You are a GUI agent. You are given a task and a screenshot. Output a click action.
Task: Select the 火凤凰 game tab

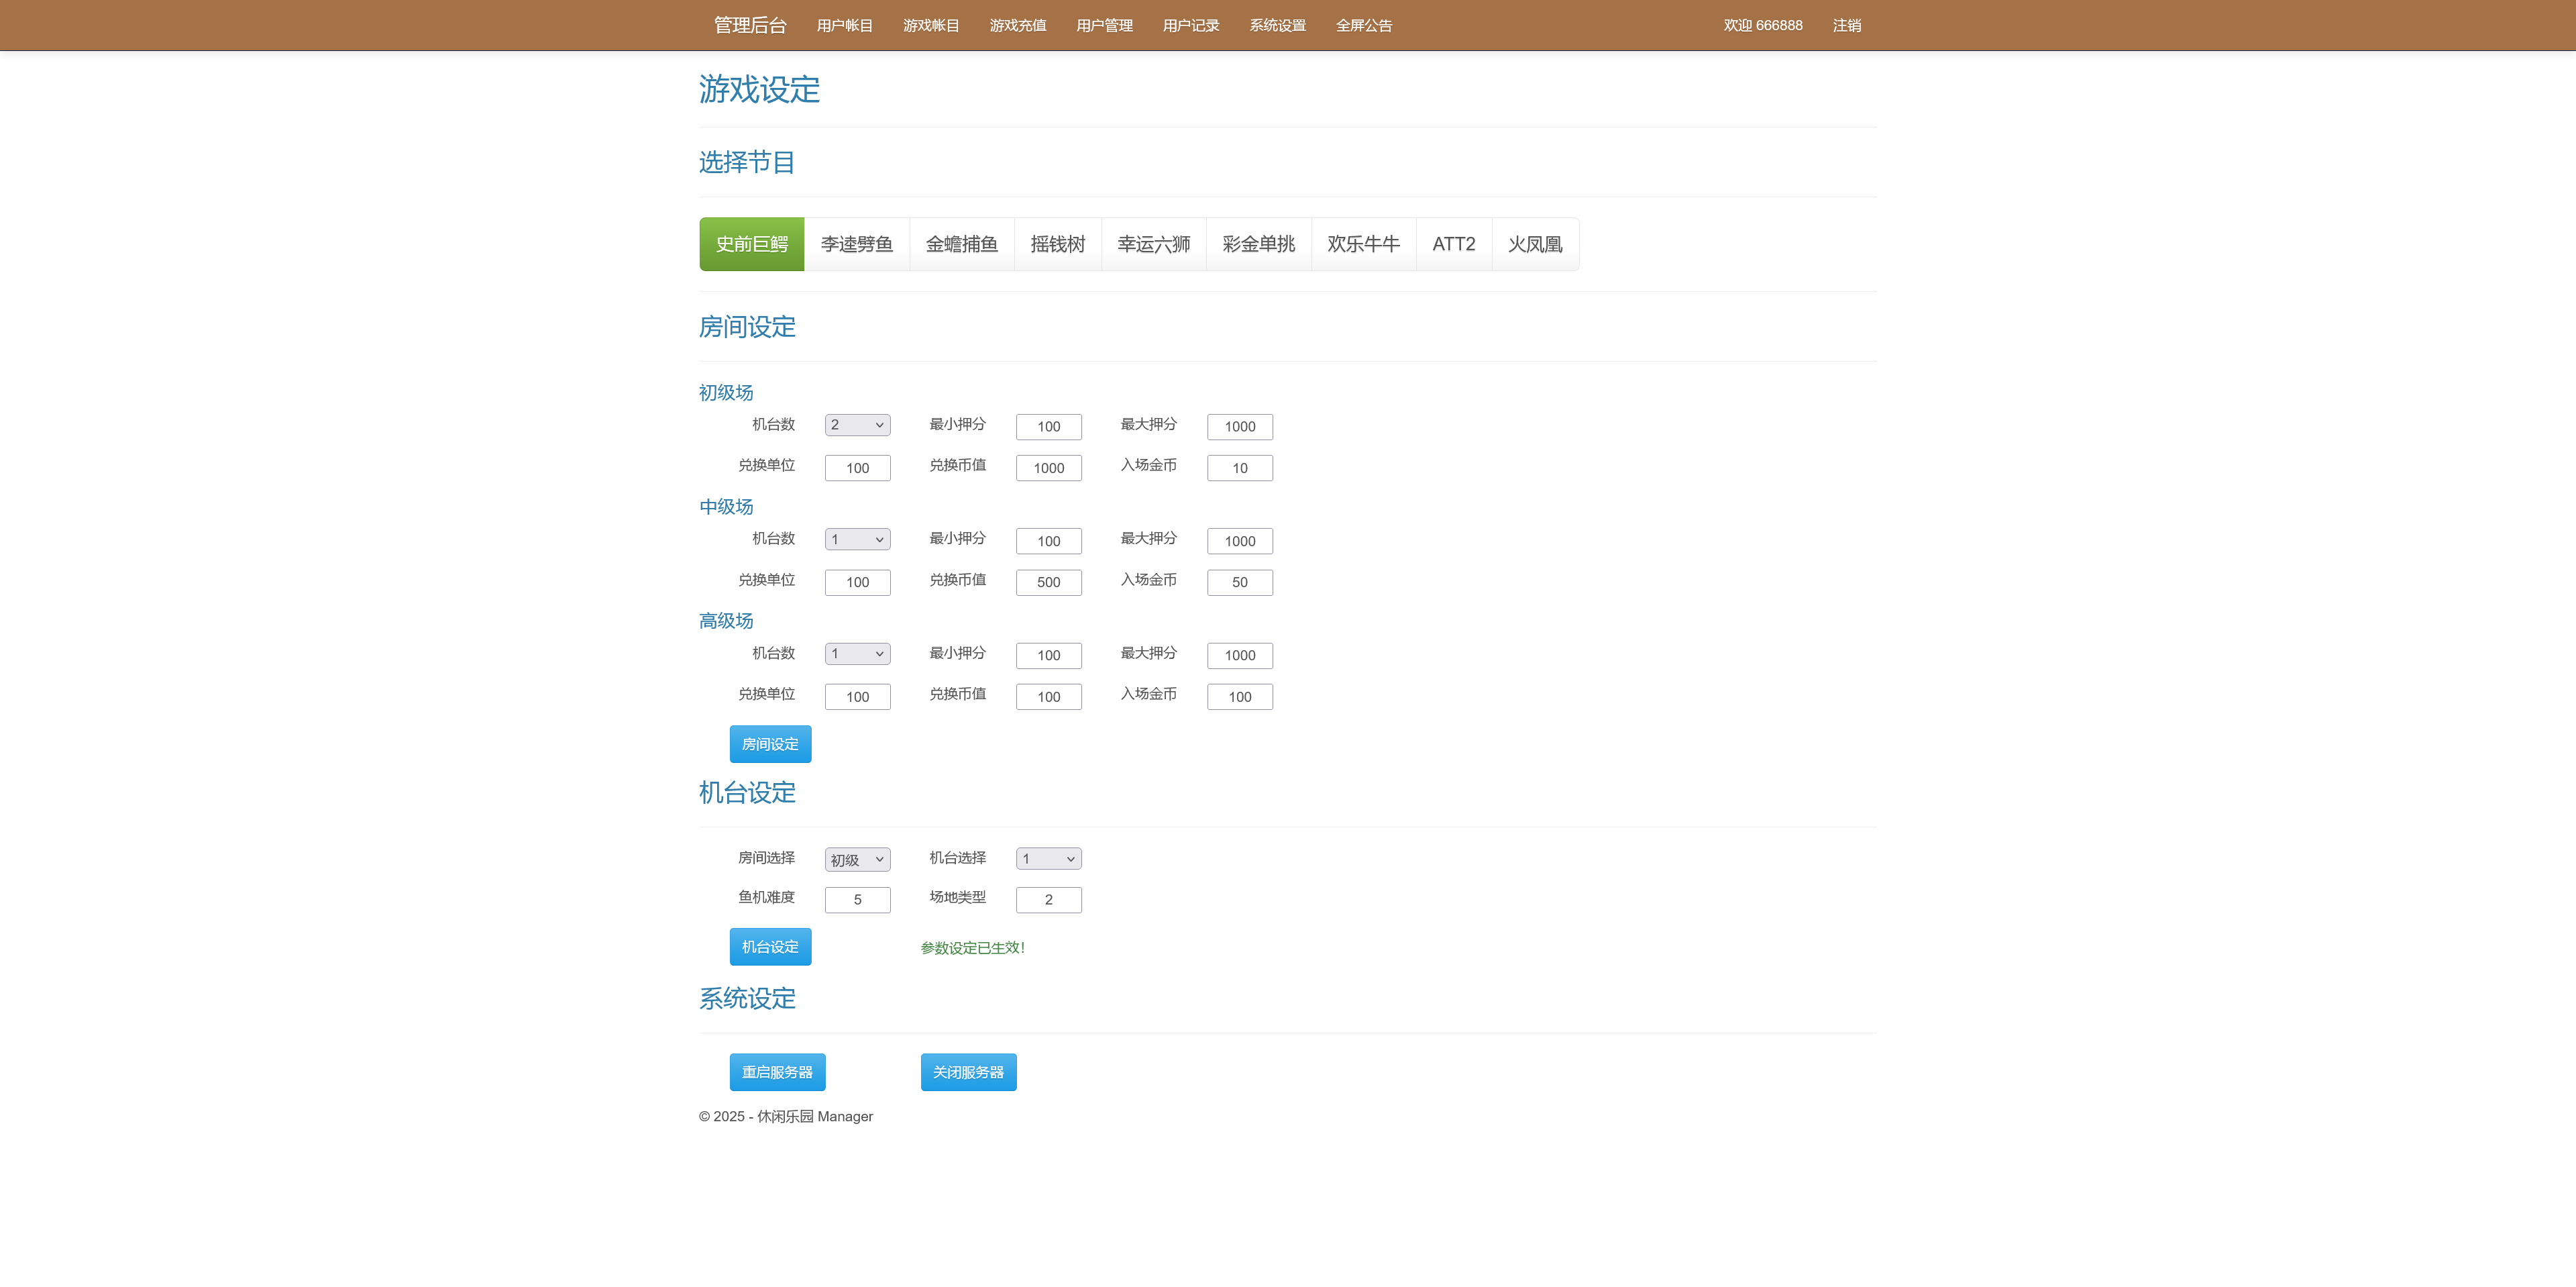pyautogui.click(x=1535, y=243)
